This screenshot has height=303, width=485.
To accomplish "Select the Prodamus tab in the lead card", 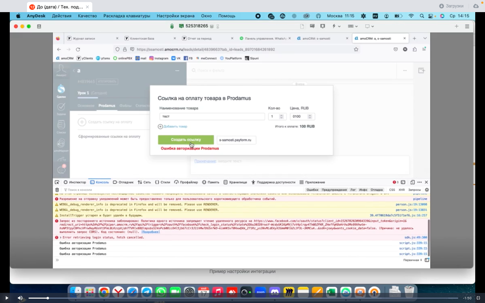I will (x=107, y=106).
